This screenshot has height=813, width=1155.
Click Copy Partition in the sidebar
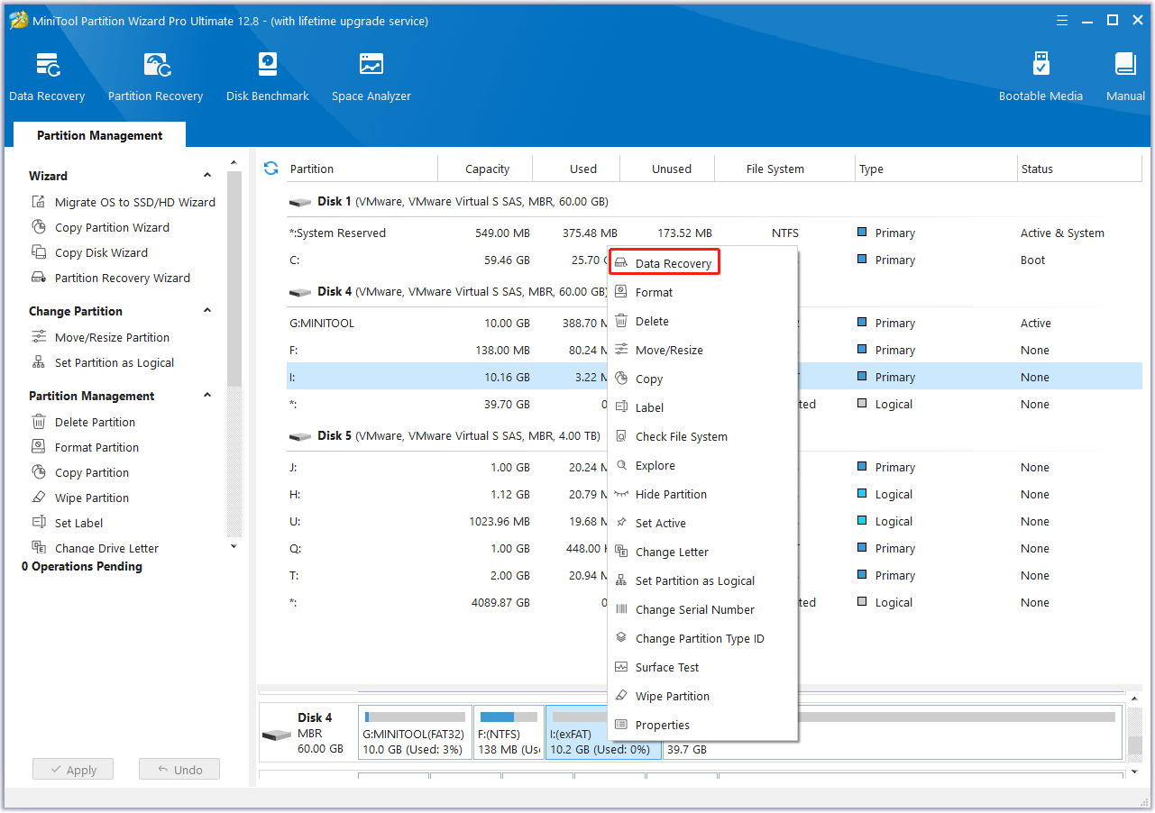(79, 472)
